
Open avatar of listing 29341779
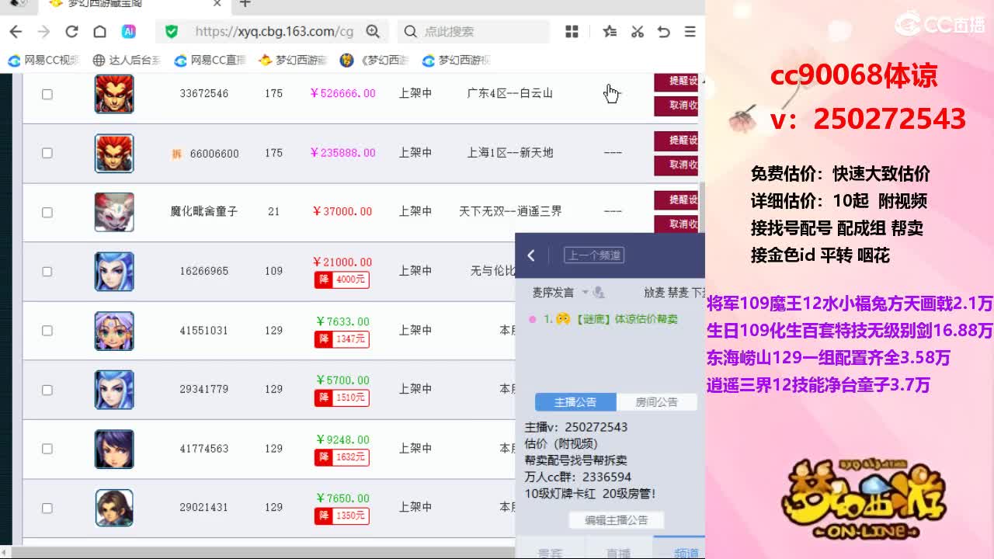click(x=114, y=390)
